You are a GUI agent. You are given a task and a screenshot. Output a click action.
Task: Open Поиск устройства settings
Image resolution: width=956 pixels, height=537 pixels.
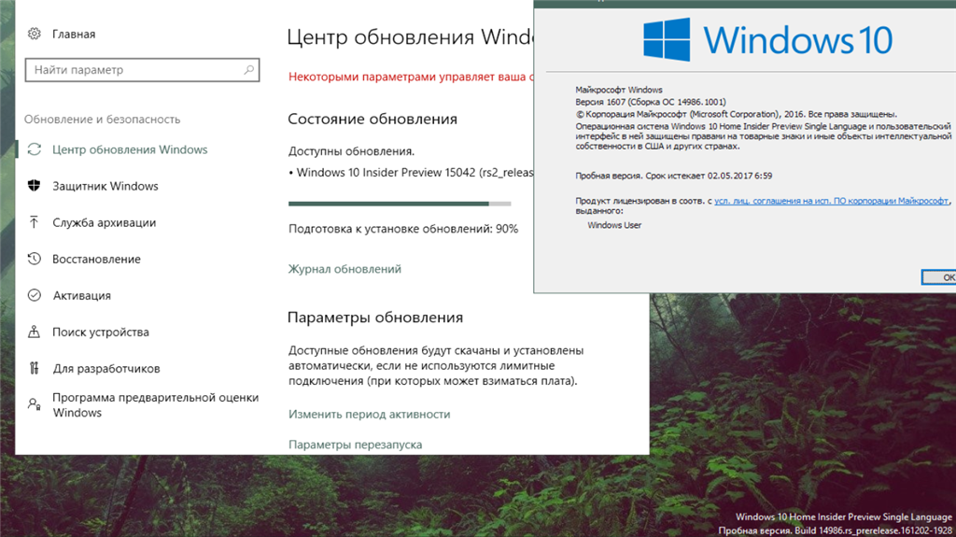point(101,332)
